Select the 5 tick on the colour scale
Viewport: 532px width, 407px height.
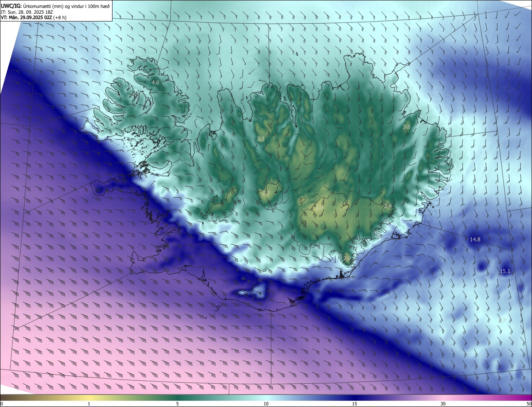(x=177, y=404)
